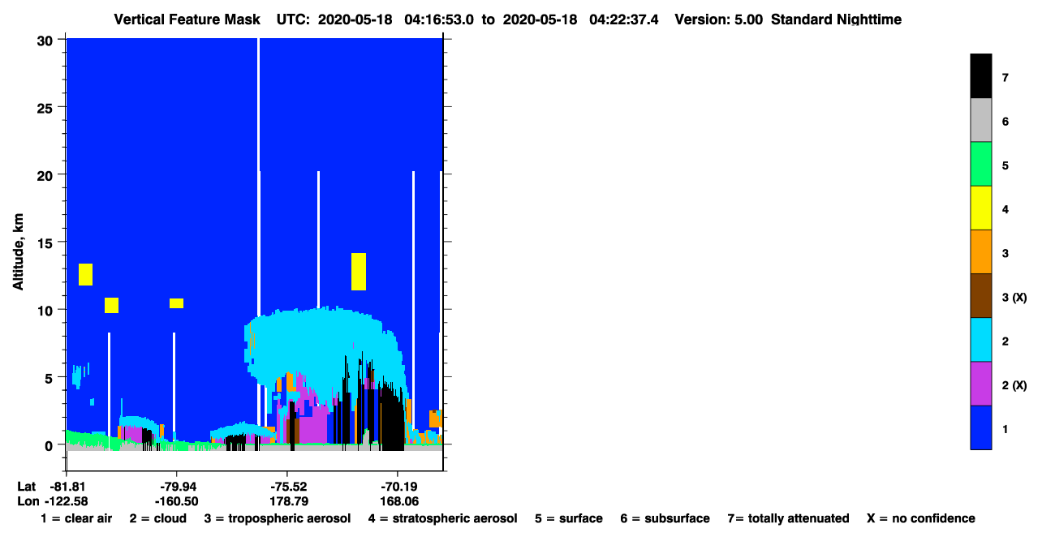Click the gray colorbar segment labeled 6
Screen dimensions: 1055x541
coord(980,120)
